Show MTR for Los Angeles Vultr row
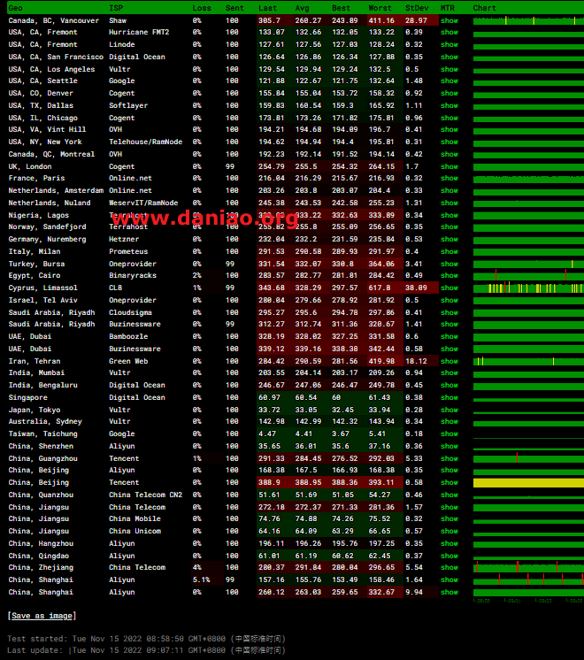Viewport: 584px width, 660px height. coord(450,69)
